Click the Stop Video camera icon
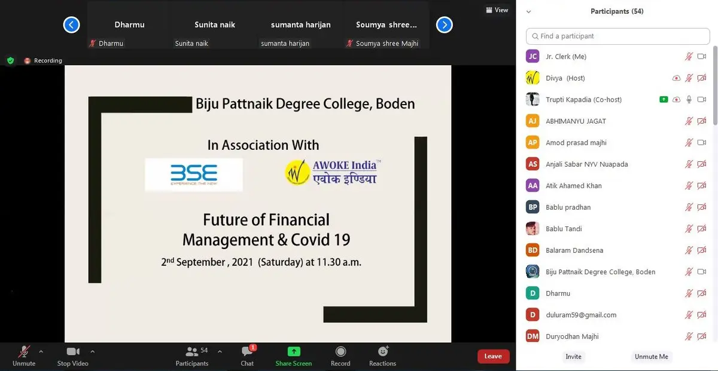The image size is (718, 371). tap(73, 351)
